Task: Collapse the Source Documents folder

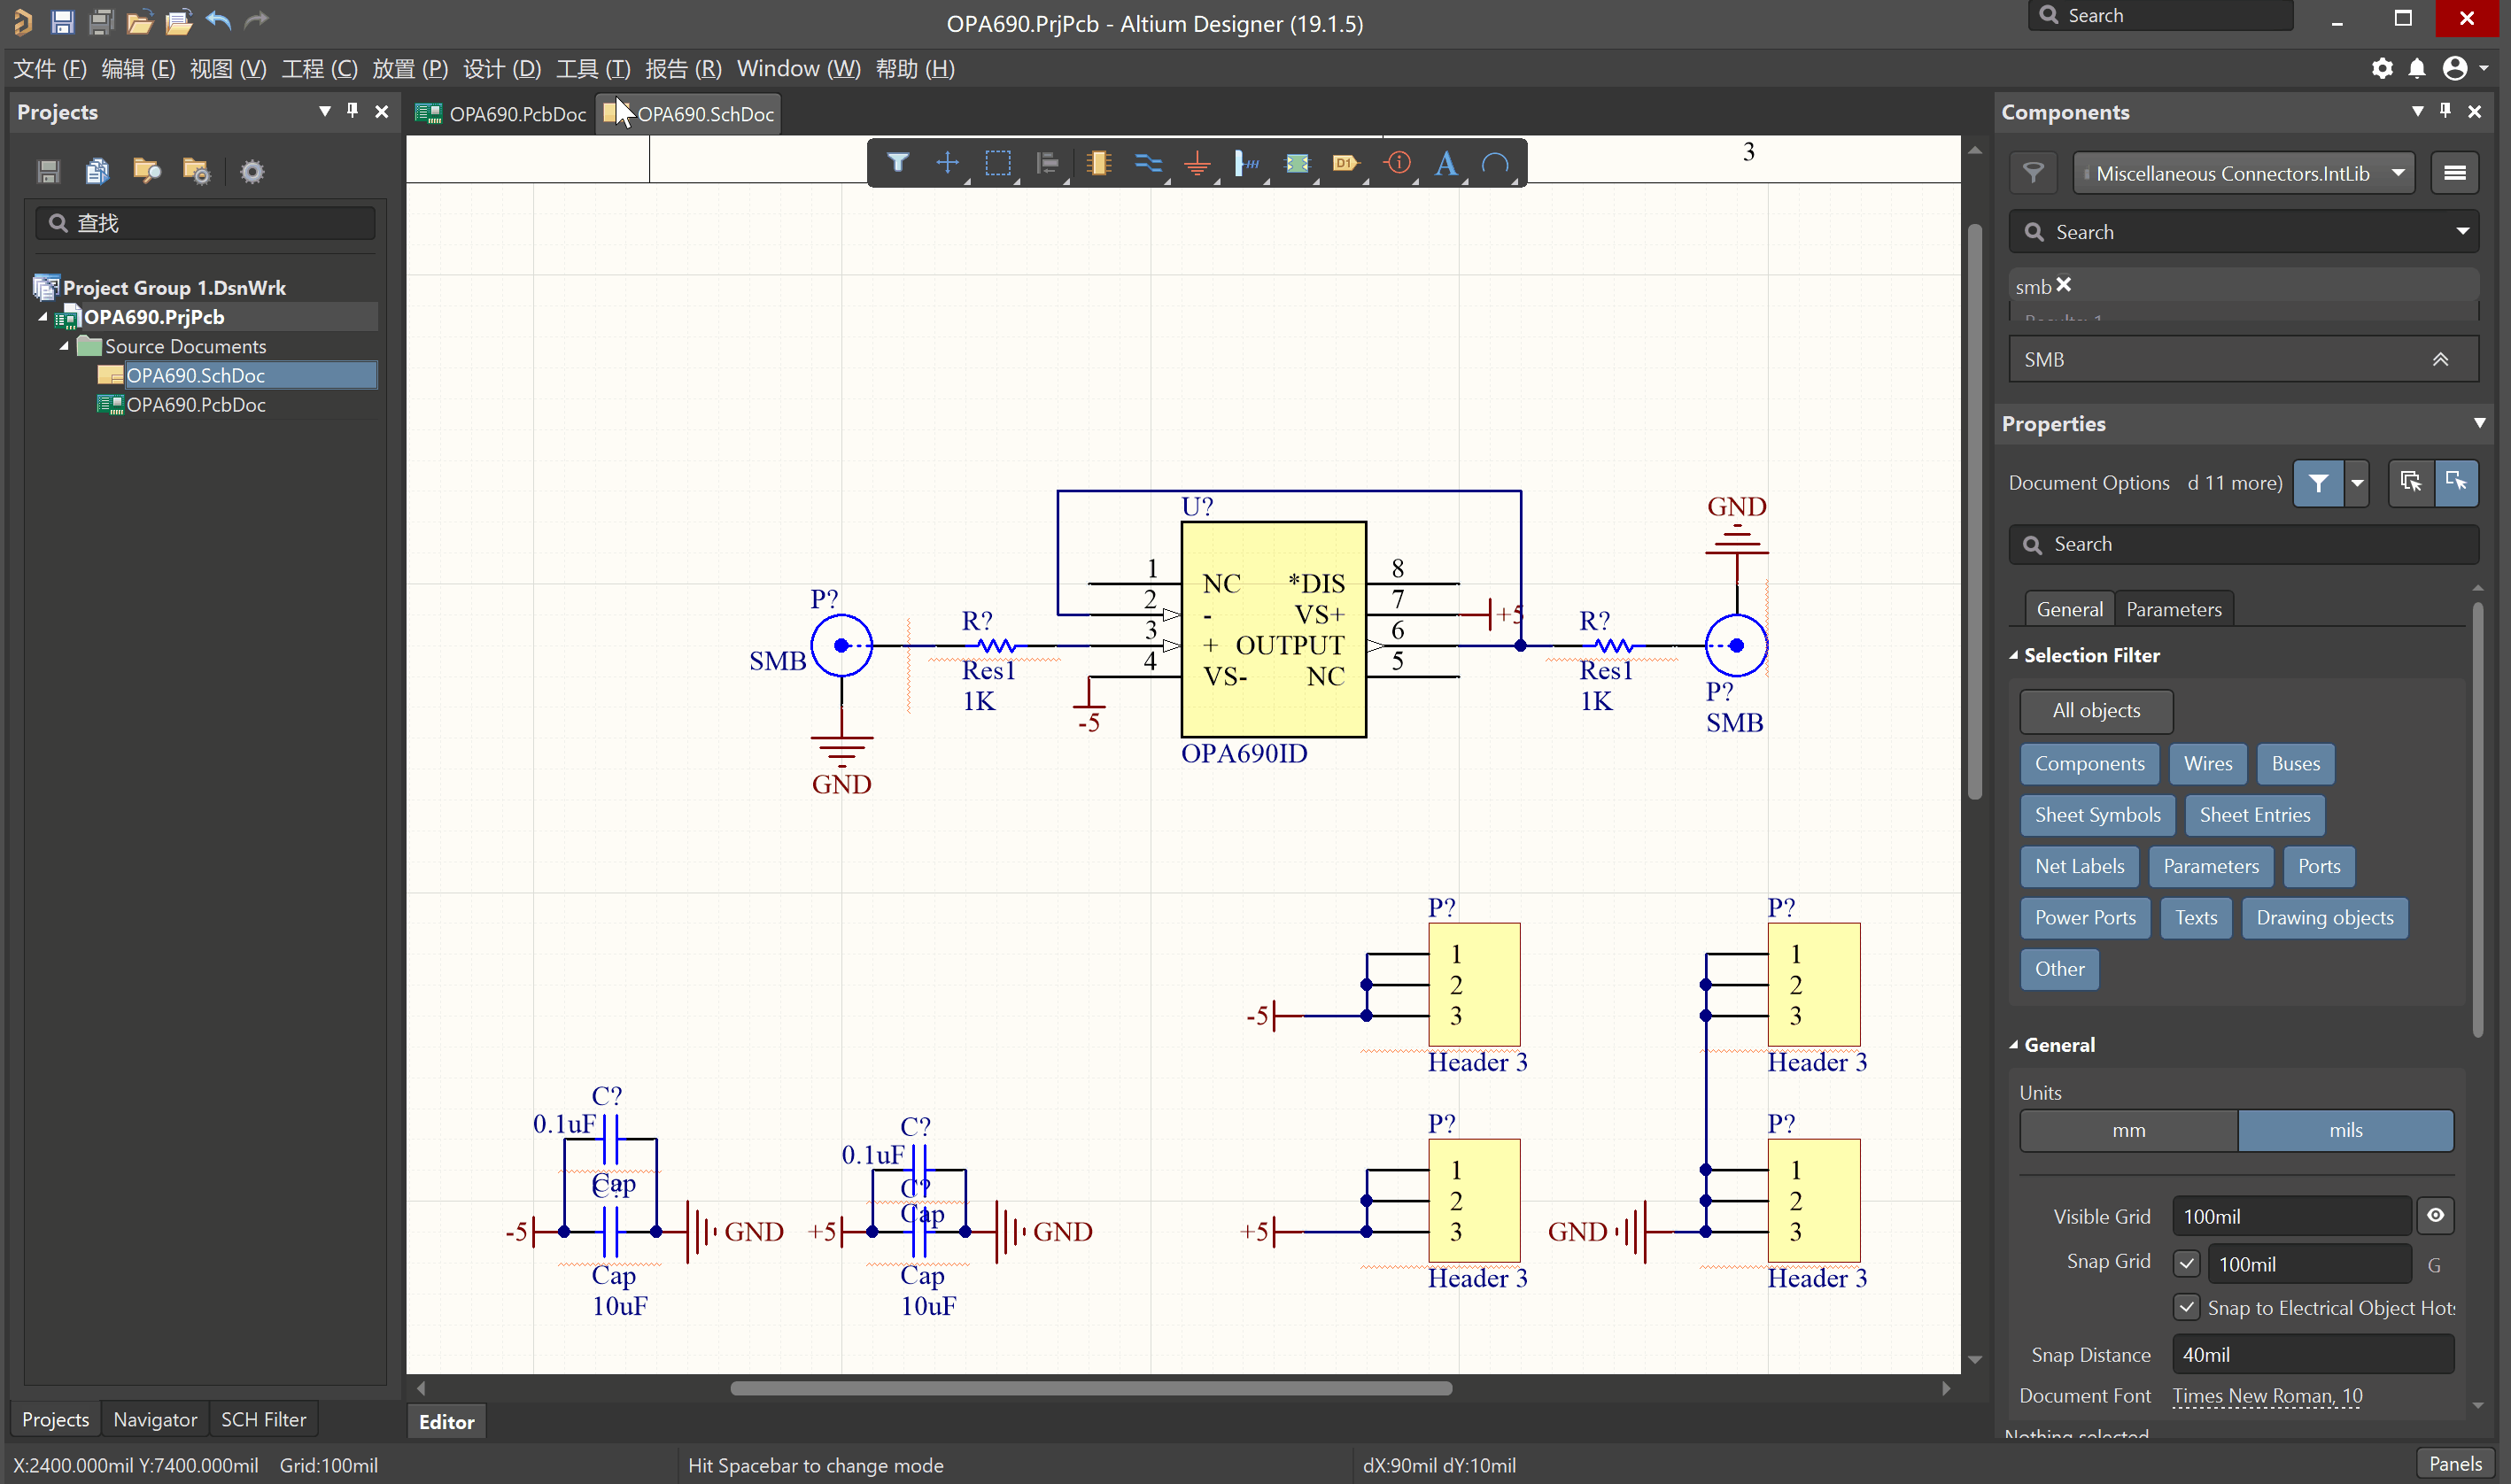Action: [64, 346]
